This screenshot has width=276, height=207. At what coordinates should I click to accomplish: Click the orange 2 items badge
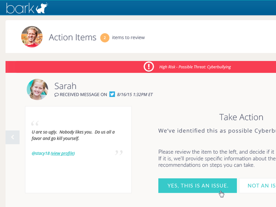click(x=105, y=37)
